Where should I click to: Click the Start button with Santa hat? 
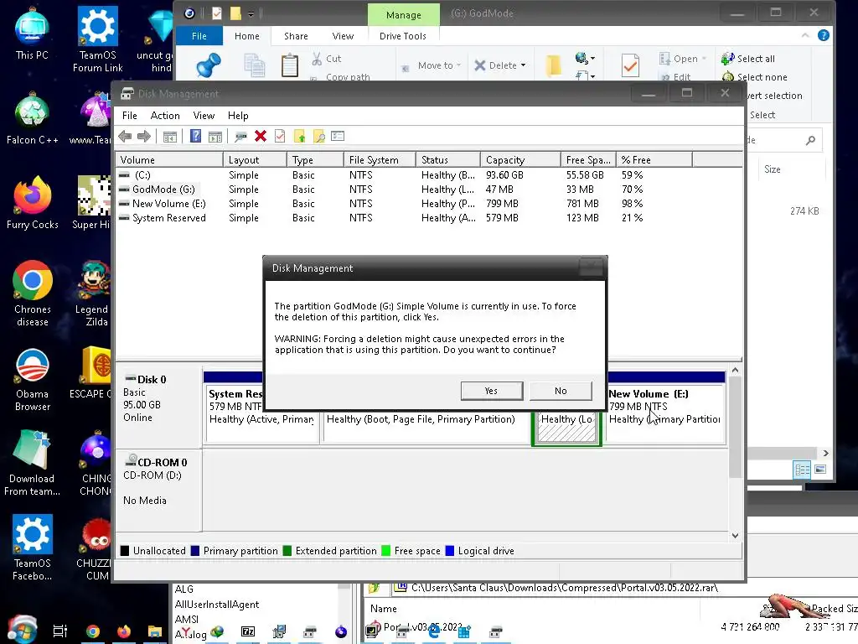(x=21, y=630)
